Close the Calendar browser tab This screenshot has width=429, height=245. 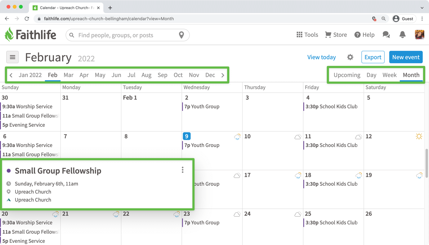(x=98, y=8)
